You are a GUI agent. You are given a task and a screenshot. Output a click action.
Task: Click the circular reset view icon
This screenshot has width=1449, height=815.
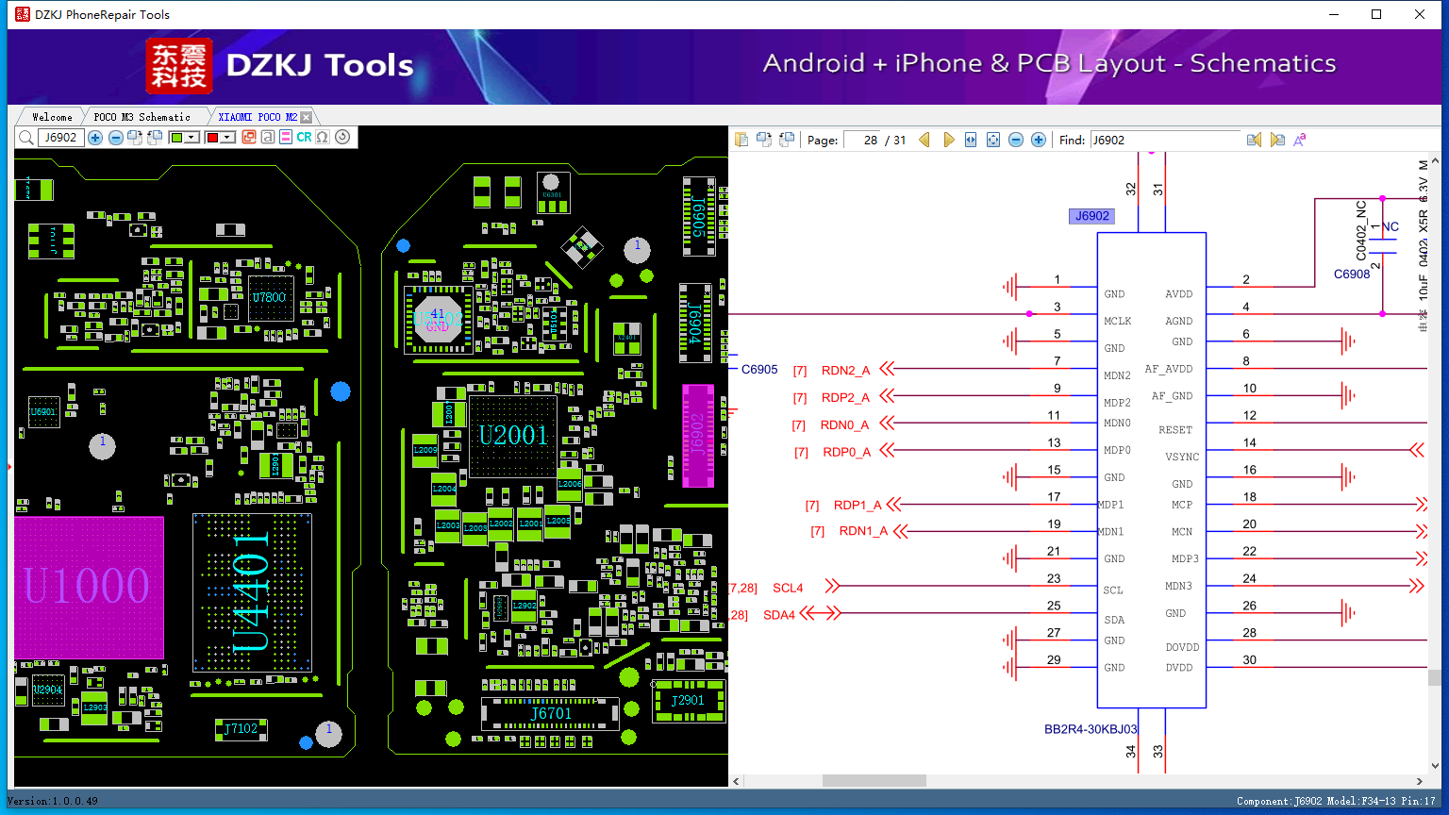point(342,137)
